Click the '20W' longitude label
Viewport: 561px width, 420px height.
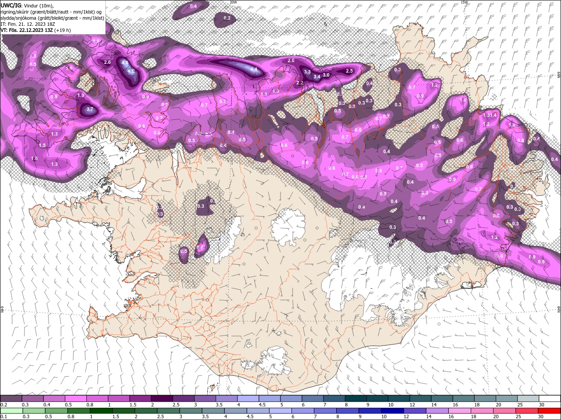click(233, 2)
